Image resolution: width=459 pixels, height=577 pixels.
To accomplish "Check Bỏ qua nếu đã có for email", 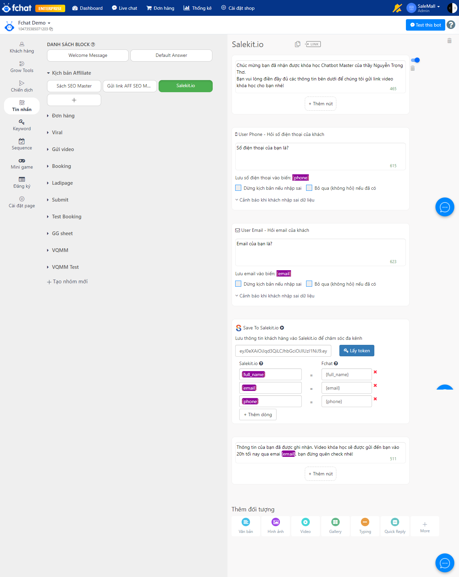I will click(x=309, y=284).
